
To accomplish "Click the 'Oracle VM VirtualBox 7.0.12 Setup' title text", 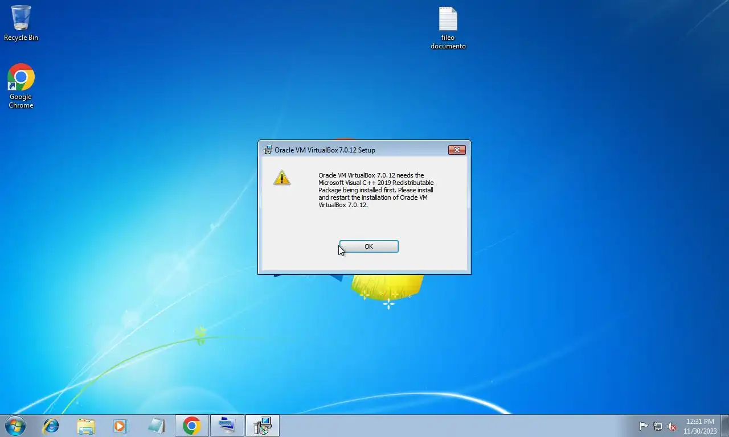I will pyautogui.click(x=325, y=150).
